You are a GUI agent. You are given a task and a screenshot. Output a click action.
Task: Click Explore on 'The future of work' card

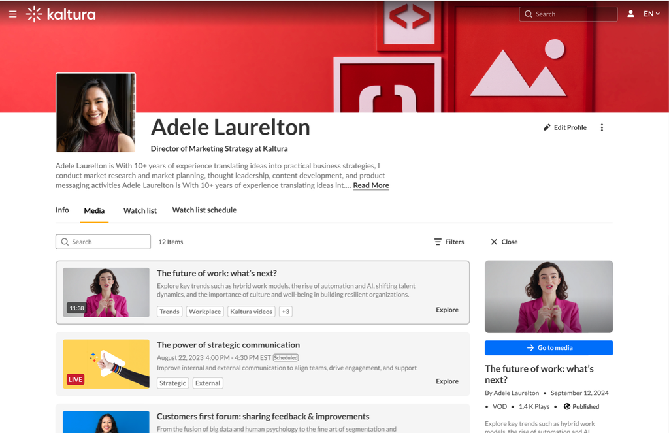[x=447, y=310]
